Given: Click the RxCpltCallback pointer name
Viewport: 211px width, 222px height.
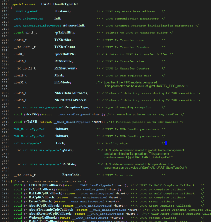Looking at the screenshot, I should (x=41, y=197).
